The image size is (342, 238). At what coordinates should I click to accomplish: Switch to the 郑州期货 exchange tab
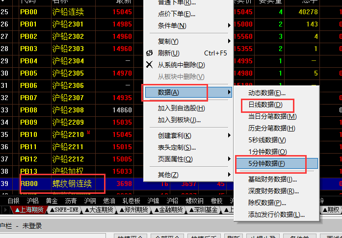click(134, 210)
